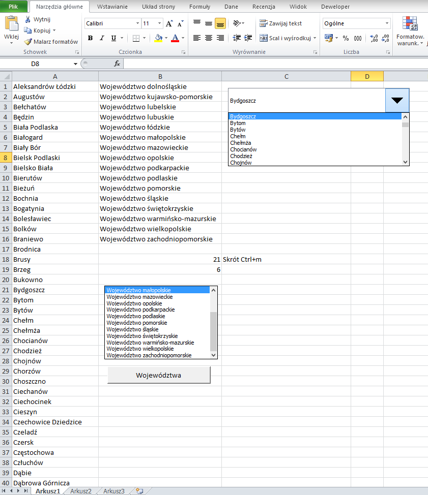Click the Formatowanie warunkowe icon
Viewport: 428px width, 495px height.
(410, 24)
